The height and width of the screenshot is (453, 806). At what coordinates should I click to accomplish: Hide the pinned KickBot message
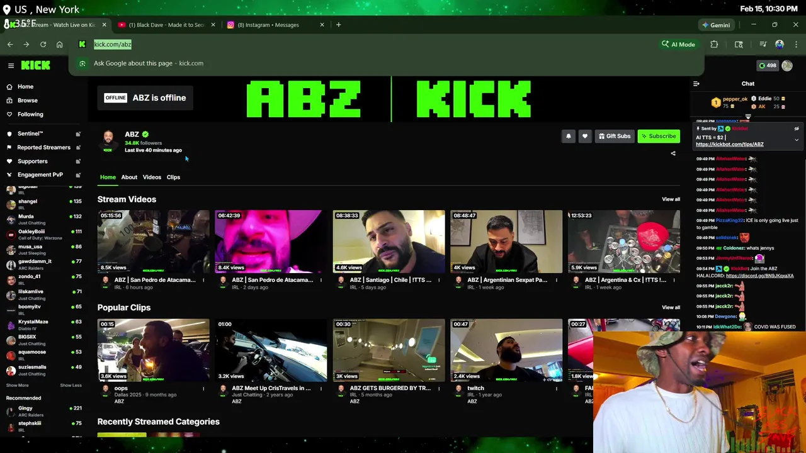click(x=797, y=129)
